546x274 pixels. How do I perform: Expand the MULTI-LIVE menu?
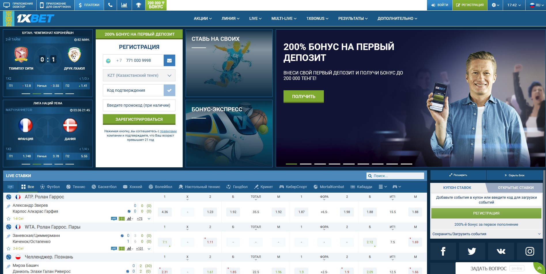tap(284, 18)
